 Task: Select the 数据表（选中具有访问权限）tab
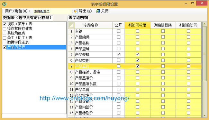[27, 18]
